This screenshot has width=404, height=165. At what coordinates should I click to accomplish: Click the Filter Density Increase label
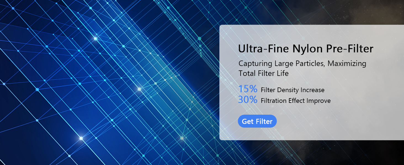coord(293,90)
